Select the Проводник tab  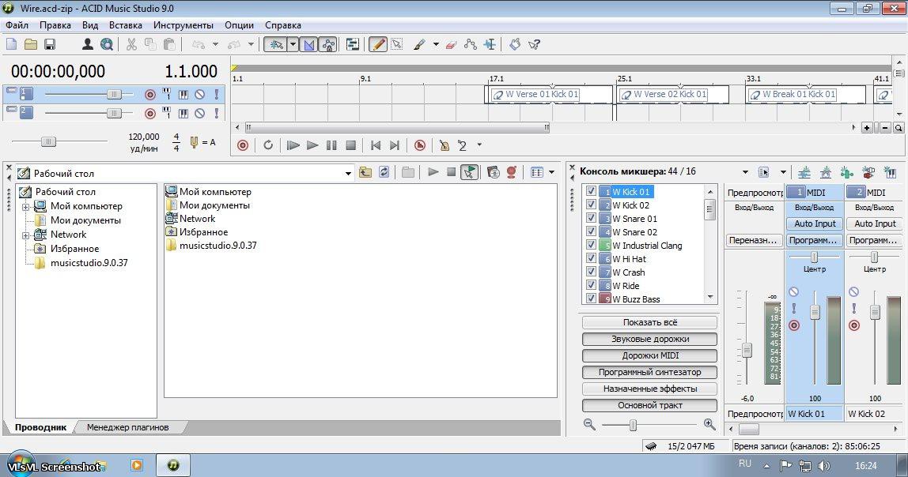coord(40,427)
